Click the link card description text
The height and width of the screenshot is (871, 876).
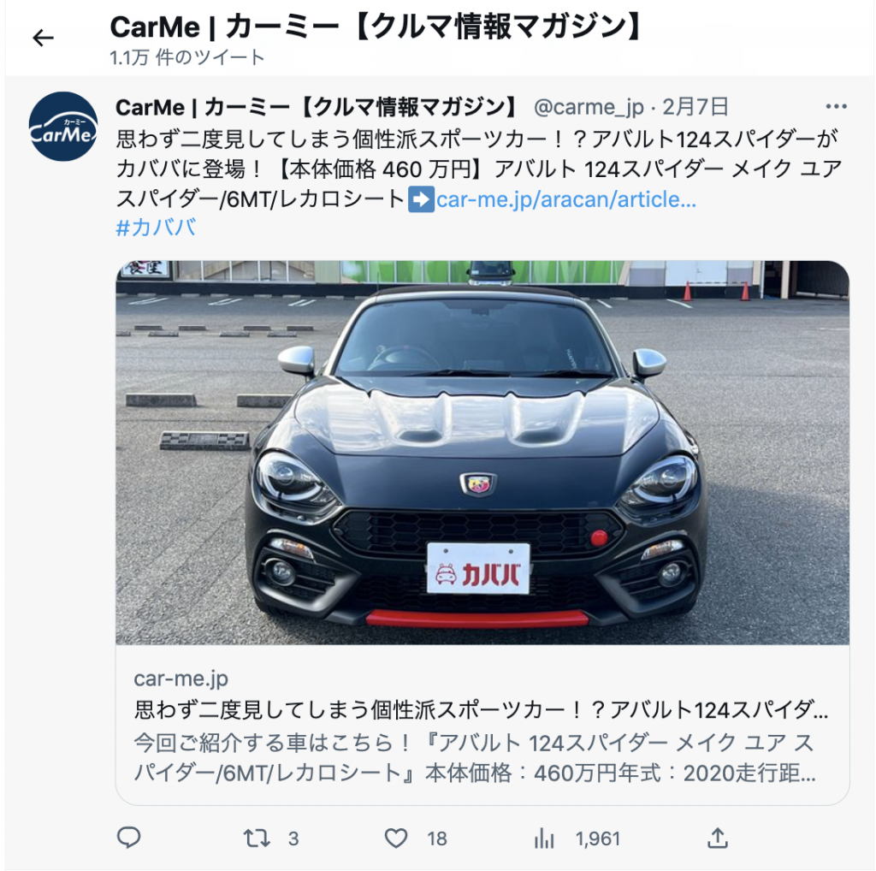tap(475, 758)
